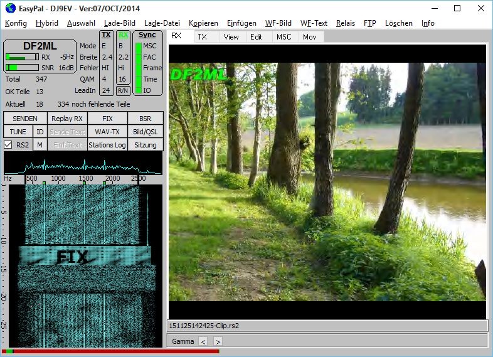Click the green RX column header
Screen dimensions: 493x357
click(123, 35)
